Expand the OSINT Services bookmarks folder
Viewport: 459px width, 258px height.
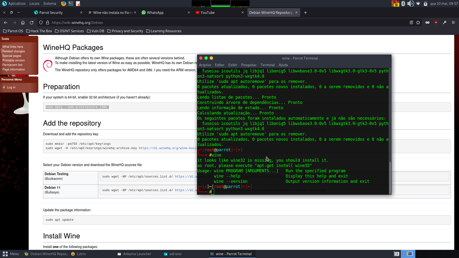pos(69,31)
